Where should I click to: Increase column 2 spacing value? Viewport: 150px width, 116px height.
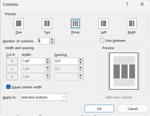(x=80, y=68)
